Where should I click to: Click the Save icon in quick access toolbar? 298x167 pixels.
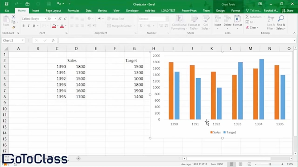point(6,4)
